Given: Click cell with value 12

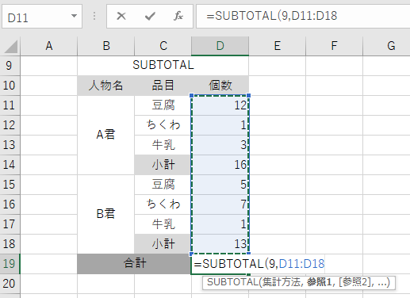Looking at the screenshot, I should pos(220,105).
